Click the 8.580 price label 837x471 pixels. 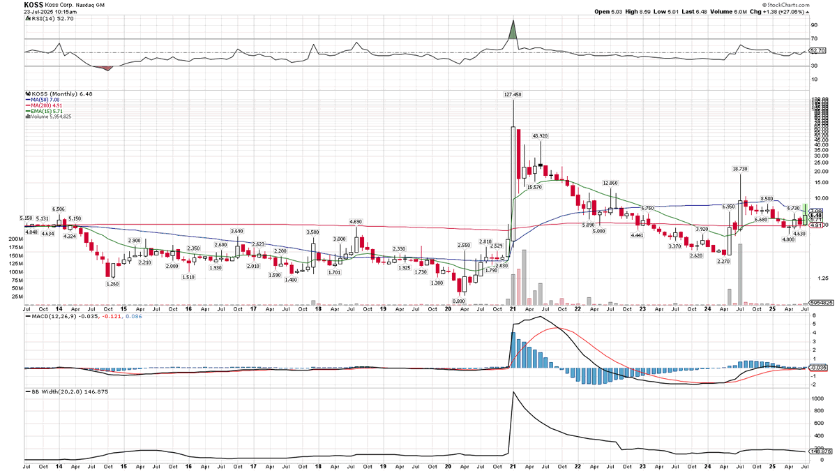[767, 199]
